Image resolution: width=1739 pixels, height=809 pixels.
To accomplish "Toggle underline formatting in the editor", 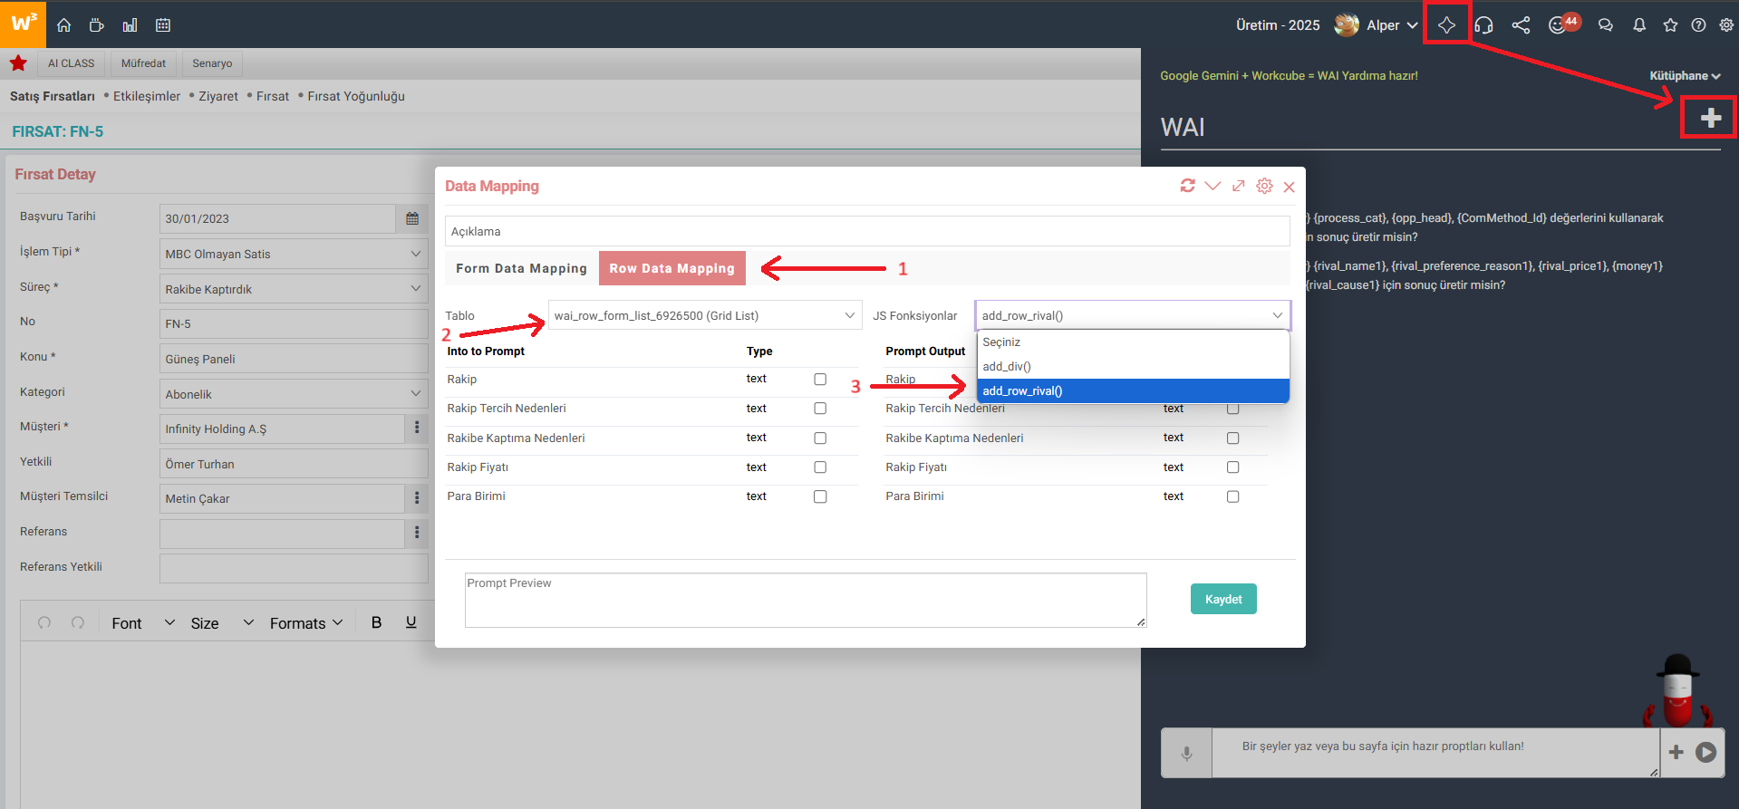I will 411,622.
